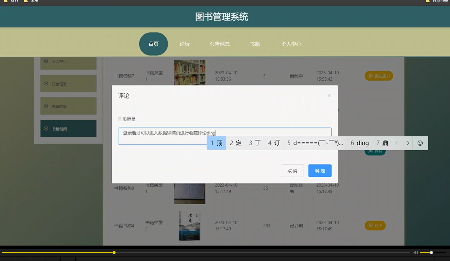Click the yellow video progress slider handle

point(114,252)
